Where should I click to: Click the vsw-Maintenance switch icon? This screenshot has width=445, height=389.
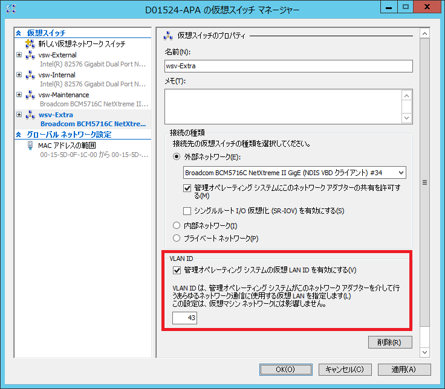tap(30, 95)
